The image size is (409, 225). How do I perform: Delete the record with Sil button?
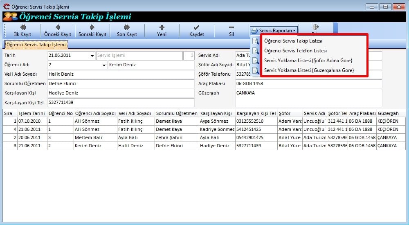point(231,31)
